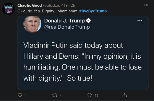
Task: Click the reply count showing 1
Action: tap(26, 96)
